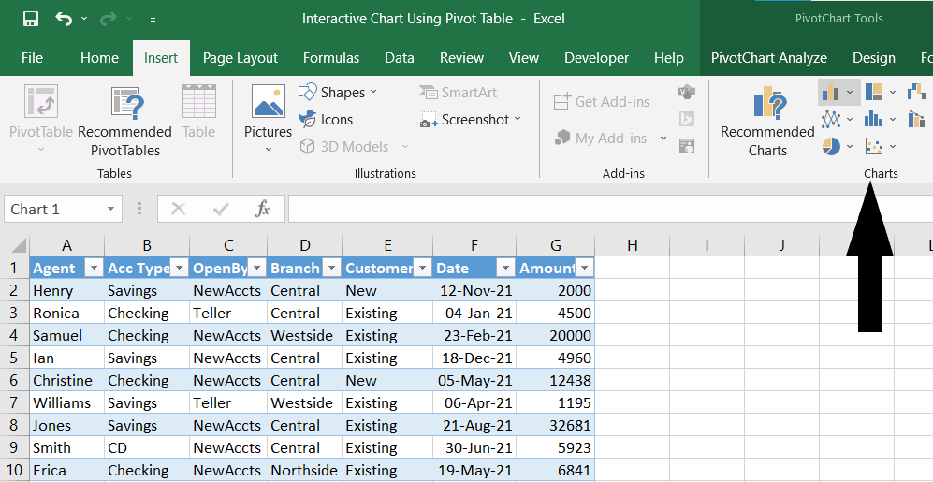Expand the Name Box dropdown arrow

point(111,210)
